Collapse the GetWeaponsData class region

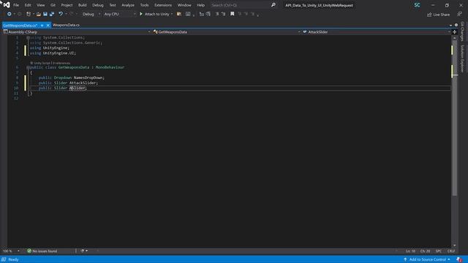[x=28, y=67]
